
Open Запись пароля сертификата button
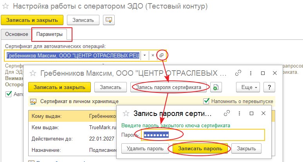click(168, 87)
